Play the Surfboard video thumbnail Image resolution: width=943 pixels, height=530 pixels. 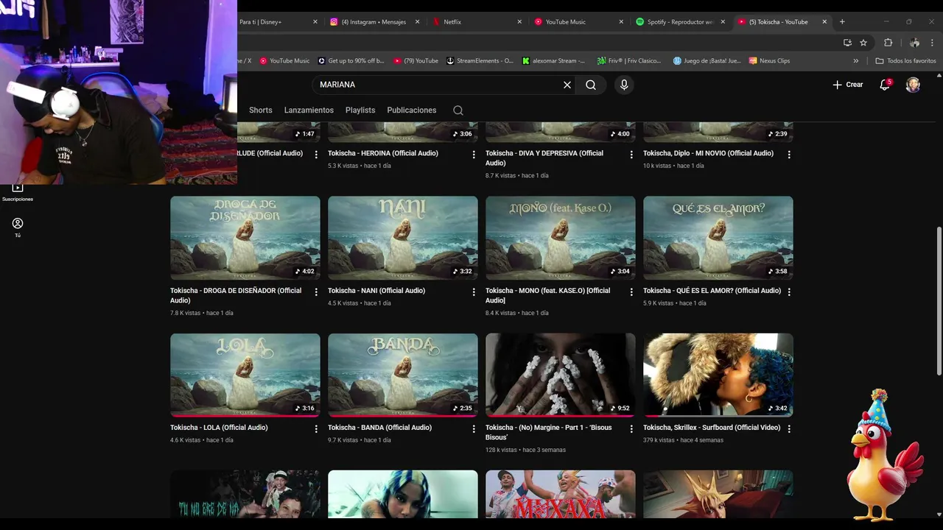pos(718,375)
